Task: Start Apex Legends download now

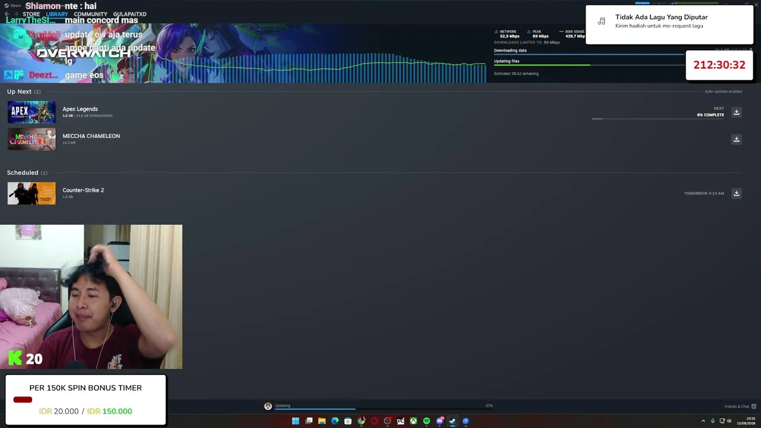Action: click(736, 112)
